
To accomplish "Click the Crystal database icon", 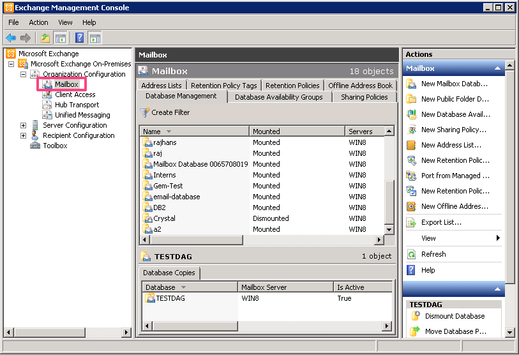I will [x=147, y=218].
